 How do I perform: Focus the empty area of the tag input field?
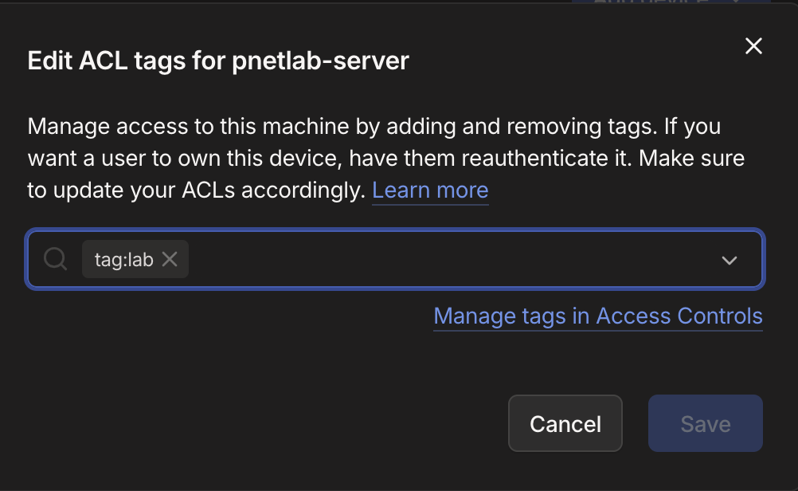pyautogui.click(x=448, y=259)
